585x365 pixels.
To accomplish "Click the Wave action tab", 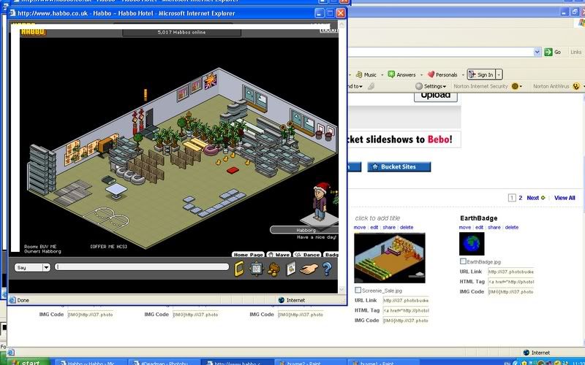I will click(x=279, y=255).
